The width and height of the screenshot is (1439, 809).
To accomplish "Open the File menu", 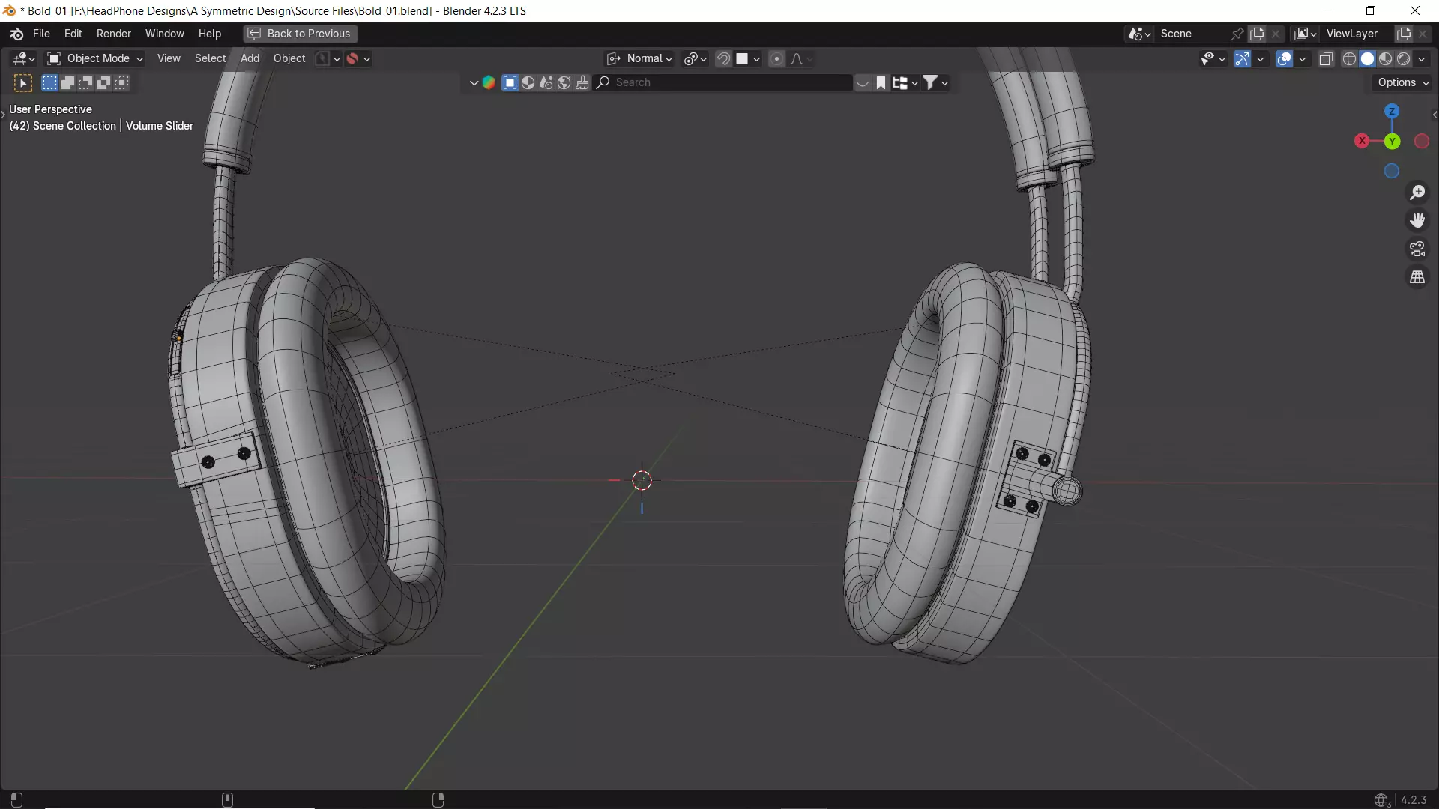I will pos(41,34).
